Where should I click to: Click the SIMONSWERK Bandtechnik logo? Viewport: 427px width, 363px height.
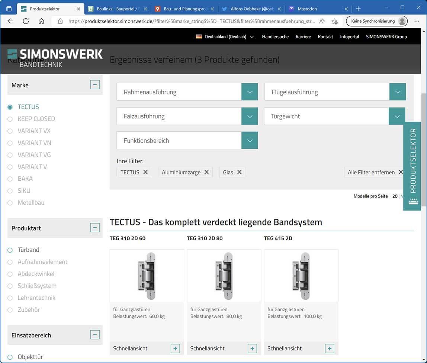(x=55, y=58)
